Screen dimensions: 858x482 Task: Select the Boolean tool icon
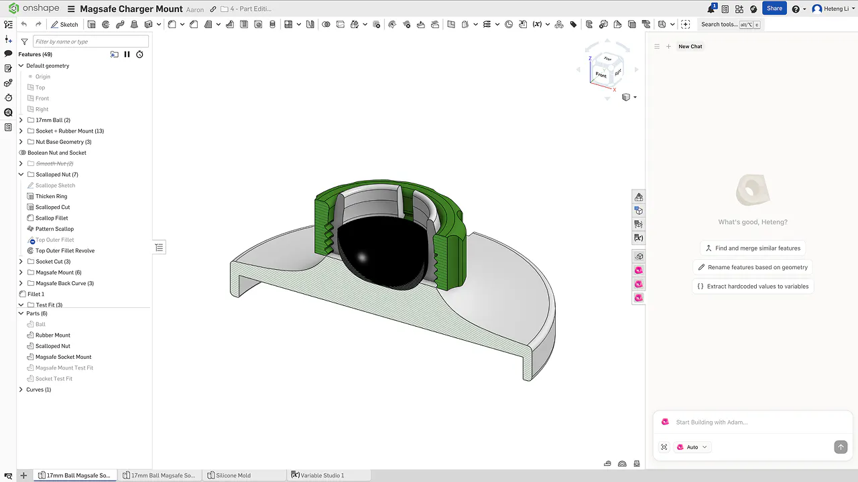tap(326, 24)
